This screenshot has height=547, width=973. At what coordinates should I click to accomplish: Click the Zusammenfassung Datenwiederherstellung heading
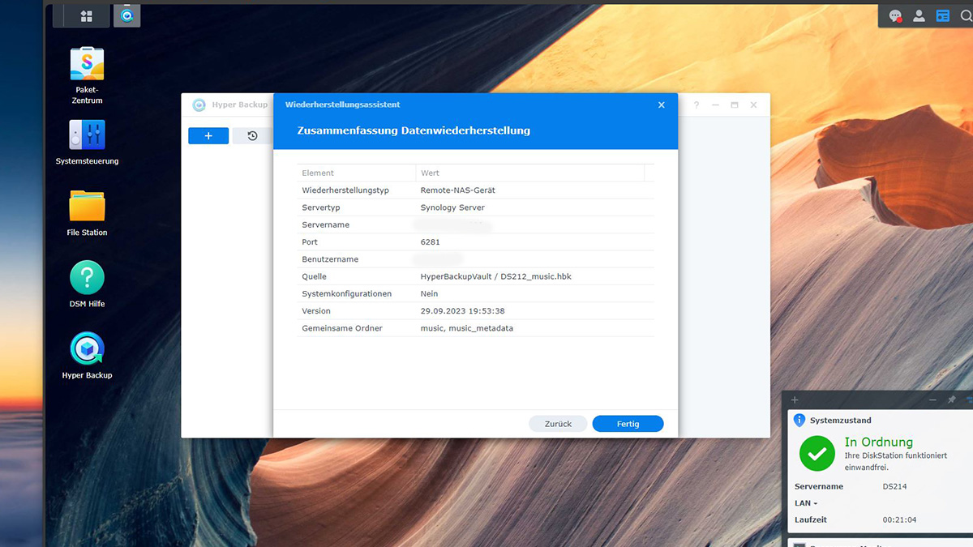coord(414,130)
